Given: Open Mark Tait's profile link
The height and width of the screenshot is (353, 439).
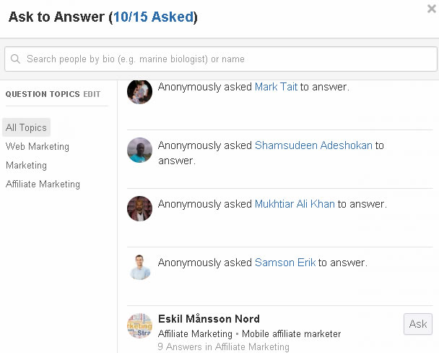Looking at the screenshot, I should tap(276, 87).
